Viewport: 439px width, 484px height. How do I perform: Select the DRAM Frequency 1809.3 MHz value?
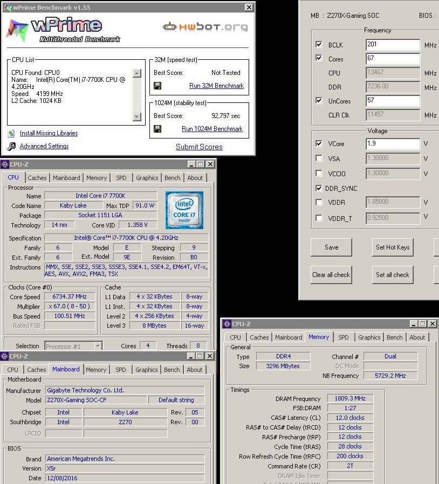pyautogui.click(x=350, y=398)
